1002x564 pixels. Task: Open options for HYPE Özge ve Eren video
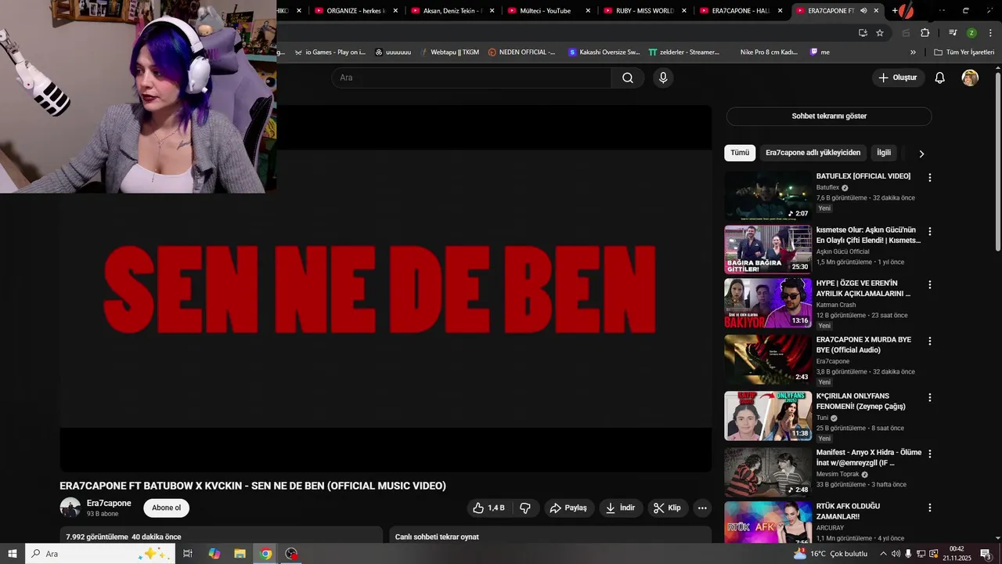[x=930, y=285]
